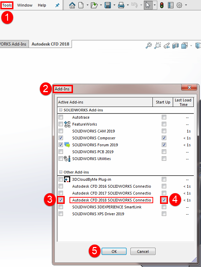Uncheck Autodesk CFD 2018 active checkbox
Image resolution: width=201 pixels, height=267 pixels.
pyautogui.click(x=61, y=200)
